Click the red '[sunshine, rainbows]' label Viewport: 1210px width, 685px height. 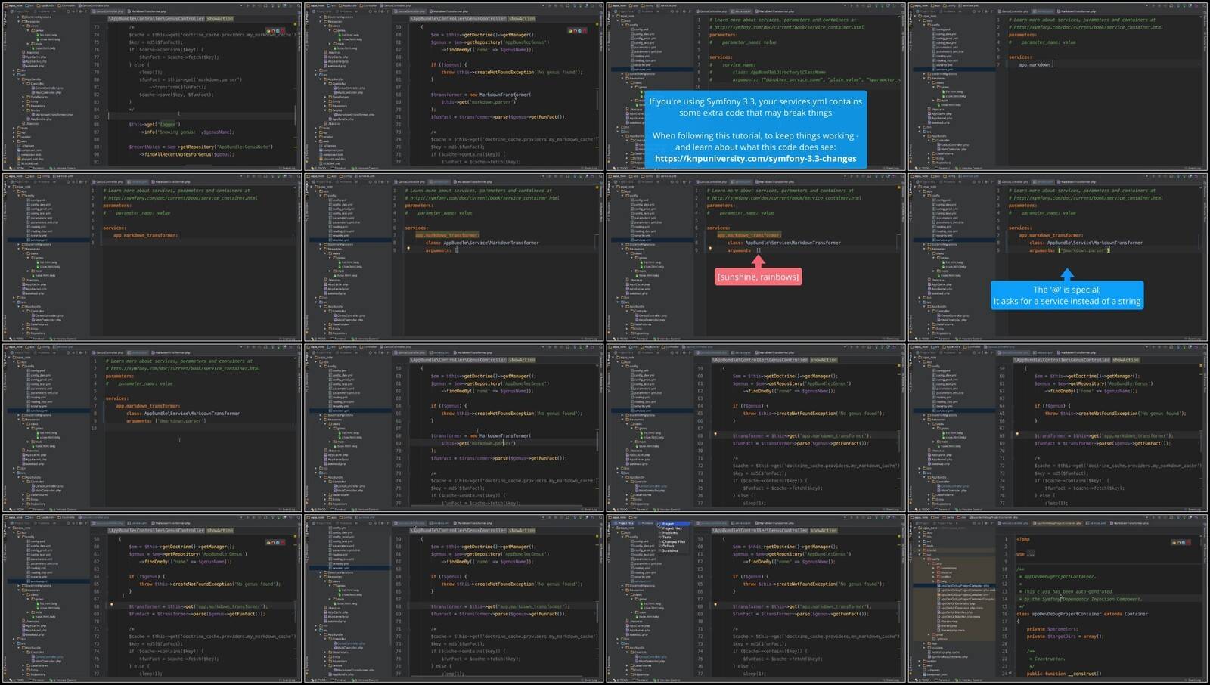coord(758,277)
